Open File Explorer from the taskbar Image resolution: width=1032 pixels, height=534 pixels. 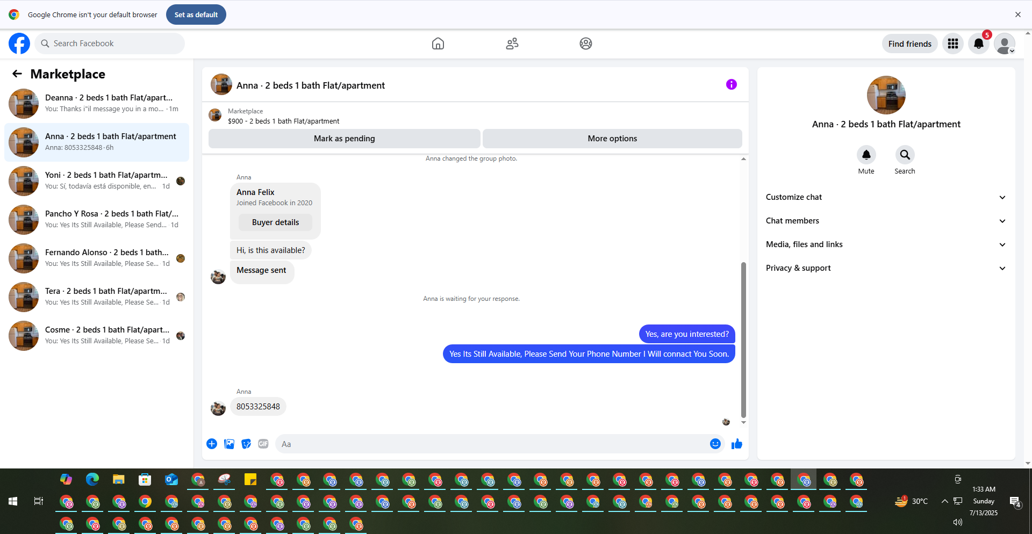[119, 479]
